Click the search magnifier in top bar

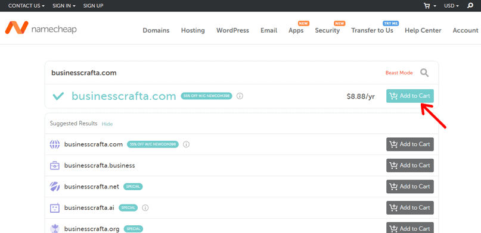pos(470,5)
